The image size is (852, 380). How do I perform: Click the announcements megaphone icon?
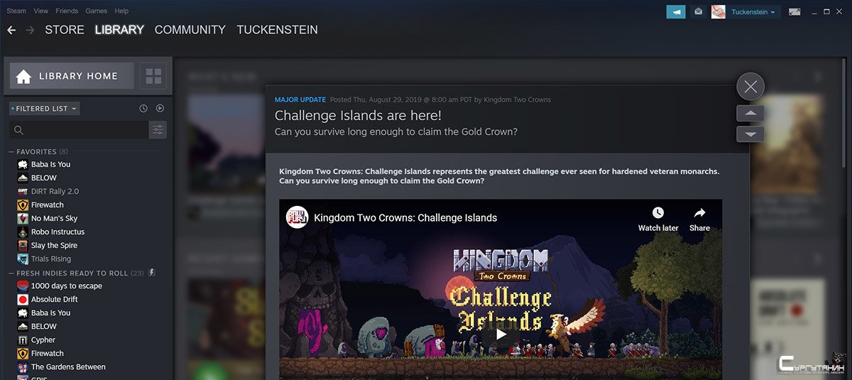676,12
